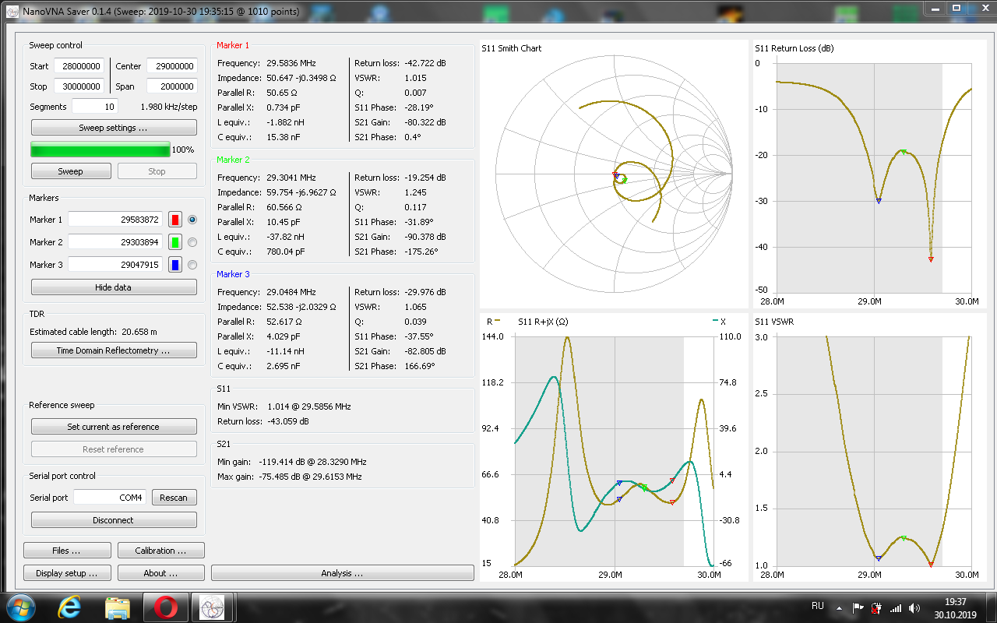The width and height of the screenshot is (997, 623).
Task: Click the RU language indicator
Action: [818, 606]
